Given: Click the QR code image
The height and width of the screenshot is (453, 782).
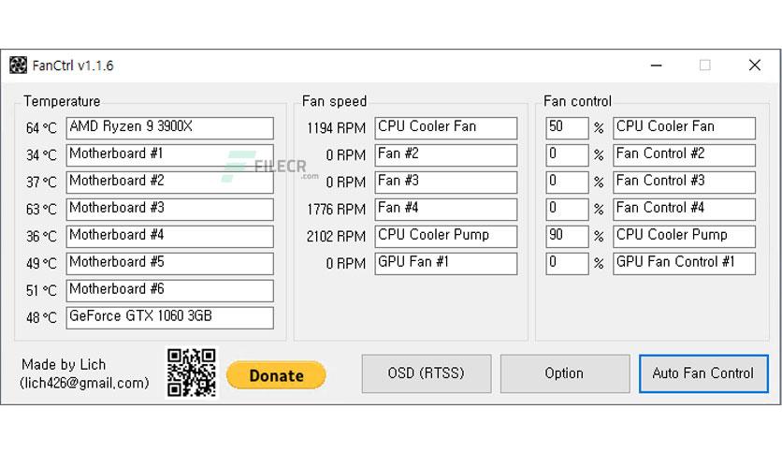Looking at the screenshot, I should click(192, 373).
